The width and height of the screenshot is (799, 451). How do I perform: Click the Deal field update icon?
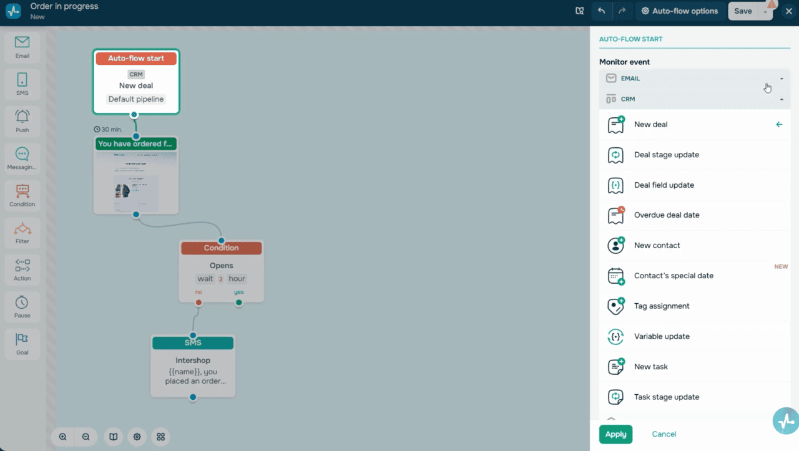click(x=616, y=185)
